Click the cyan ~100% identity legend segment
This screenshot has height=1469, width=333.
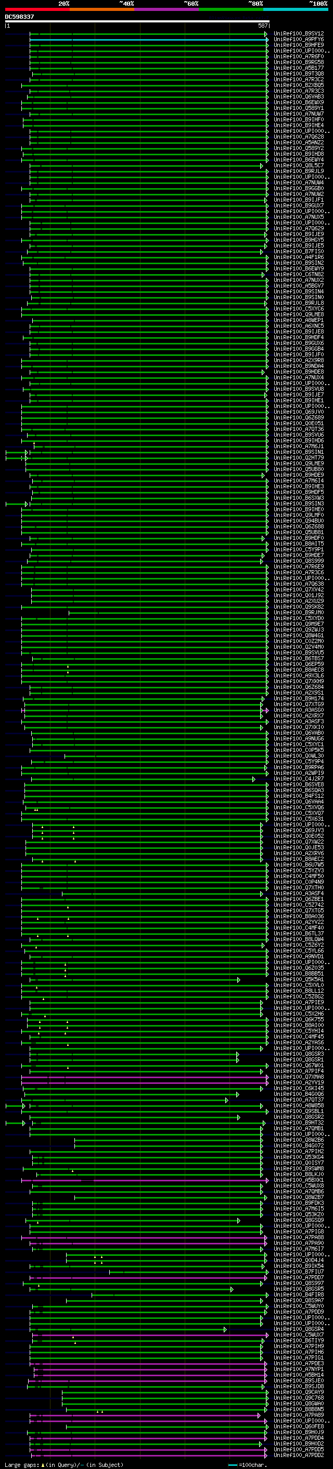[x=296, y=9]
